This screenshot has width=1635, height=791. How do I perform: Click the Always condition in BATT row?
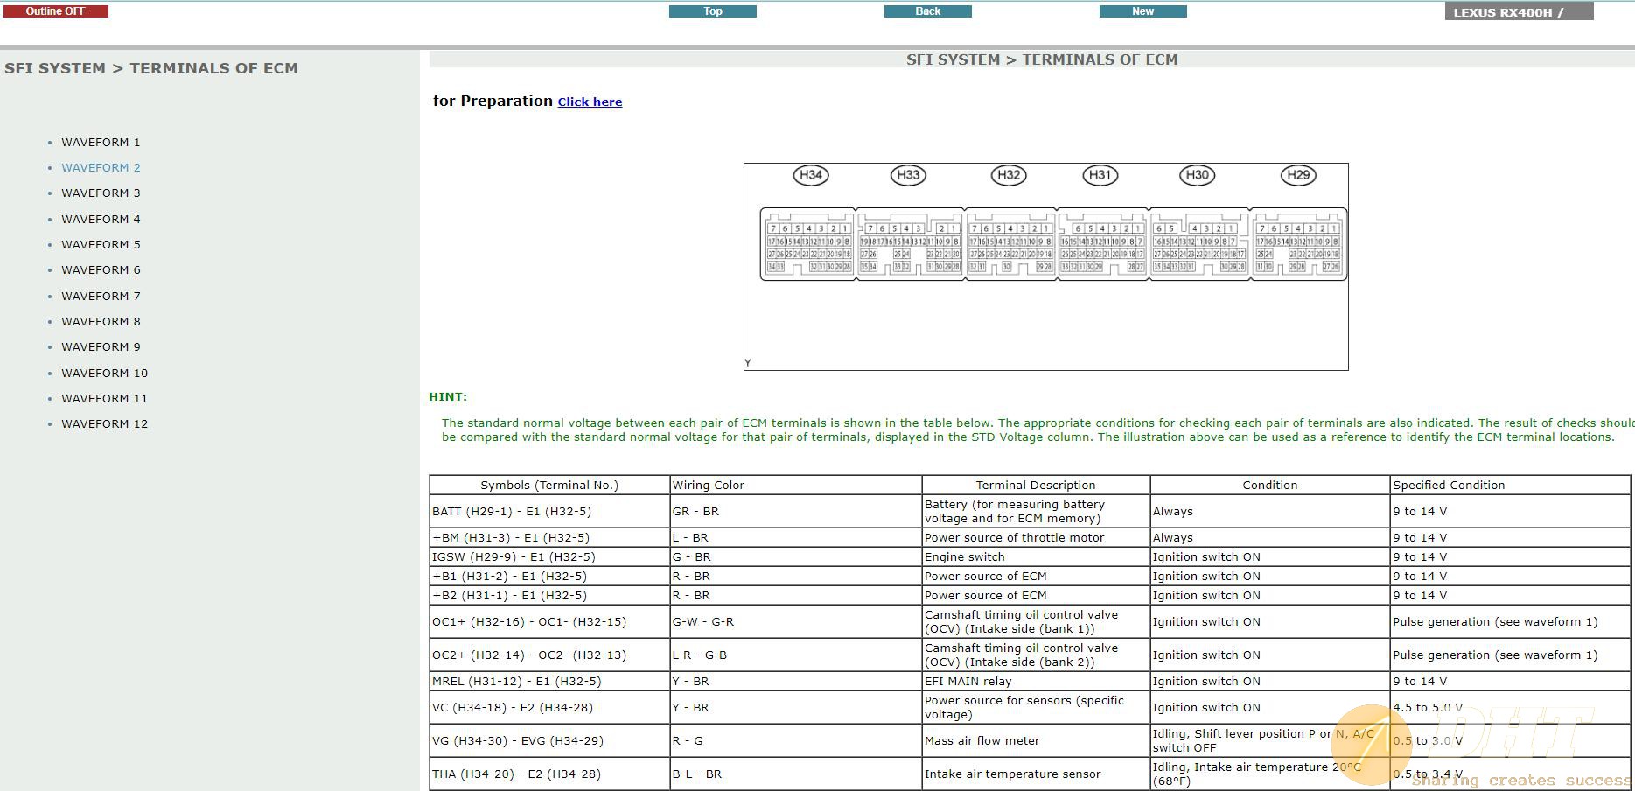(x=1270, y=511)
